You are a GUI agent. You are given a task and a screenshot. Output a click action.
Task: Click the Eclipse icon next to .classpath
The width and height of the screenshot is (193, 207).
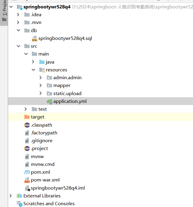coord(27,125)
